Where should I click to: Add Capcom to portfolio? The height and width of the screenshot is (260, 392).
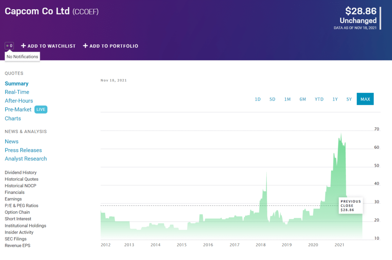[x=111, y=46]
